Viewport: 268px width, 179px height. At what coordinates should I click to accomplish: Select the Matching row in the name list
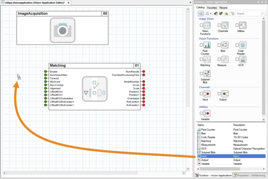click(231, 141)
